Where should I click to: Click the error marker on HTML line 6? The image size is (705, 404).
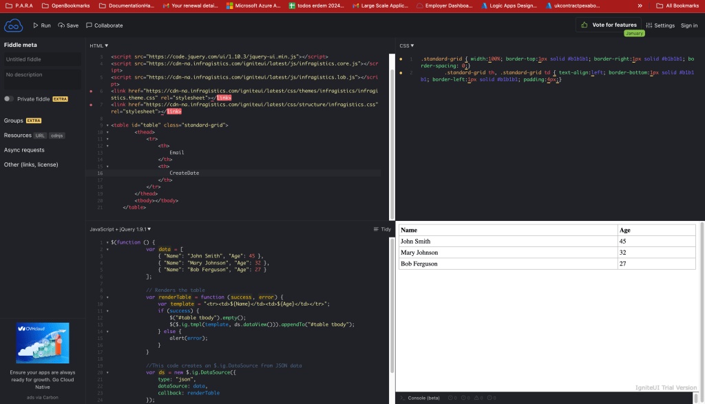click(91, 92)
